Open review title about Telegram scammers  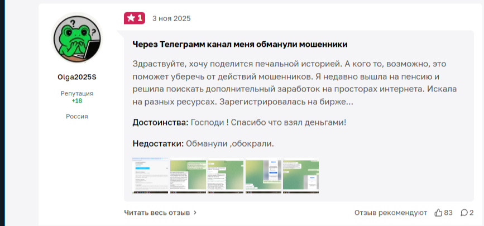(240, 45)
